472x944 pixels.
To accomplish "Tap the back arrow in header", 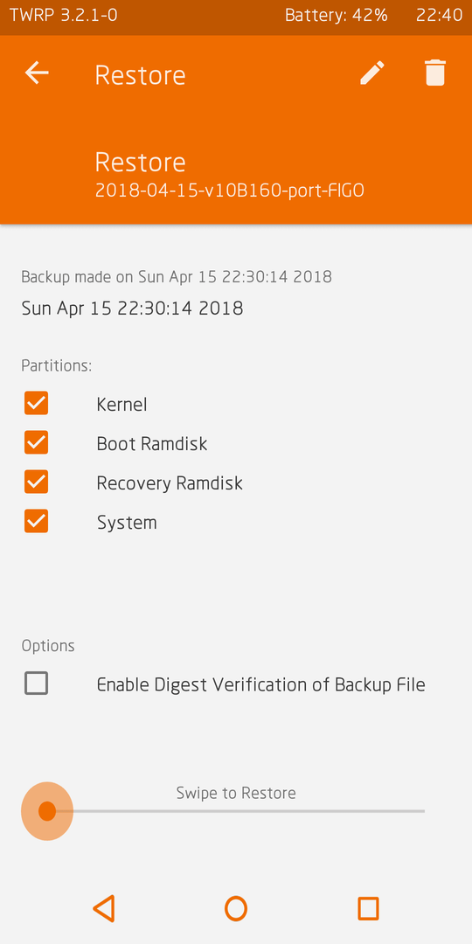I will click(36, 73).
